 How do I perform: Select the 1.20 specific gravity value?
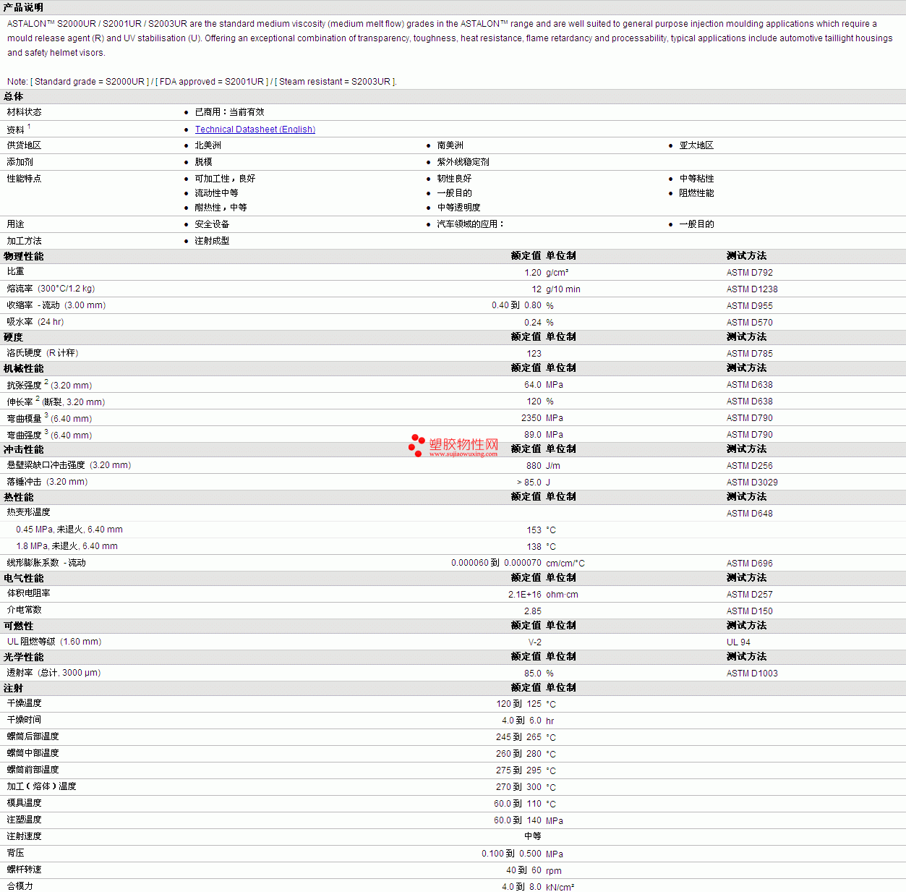(533, 273)
